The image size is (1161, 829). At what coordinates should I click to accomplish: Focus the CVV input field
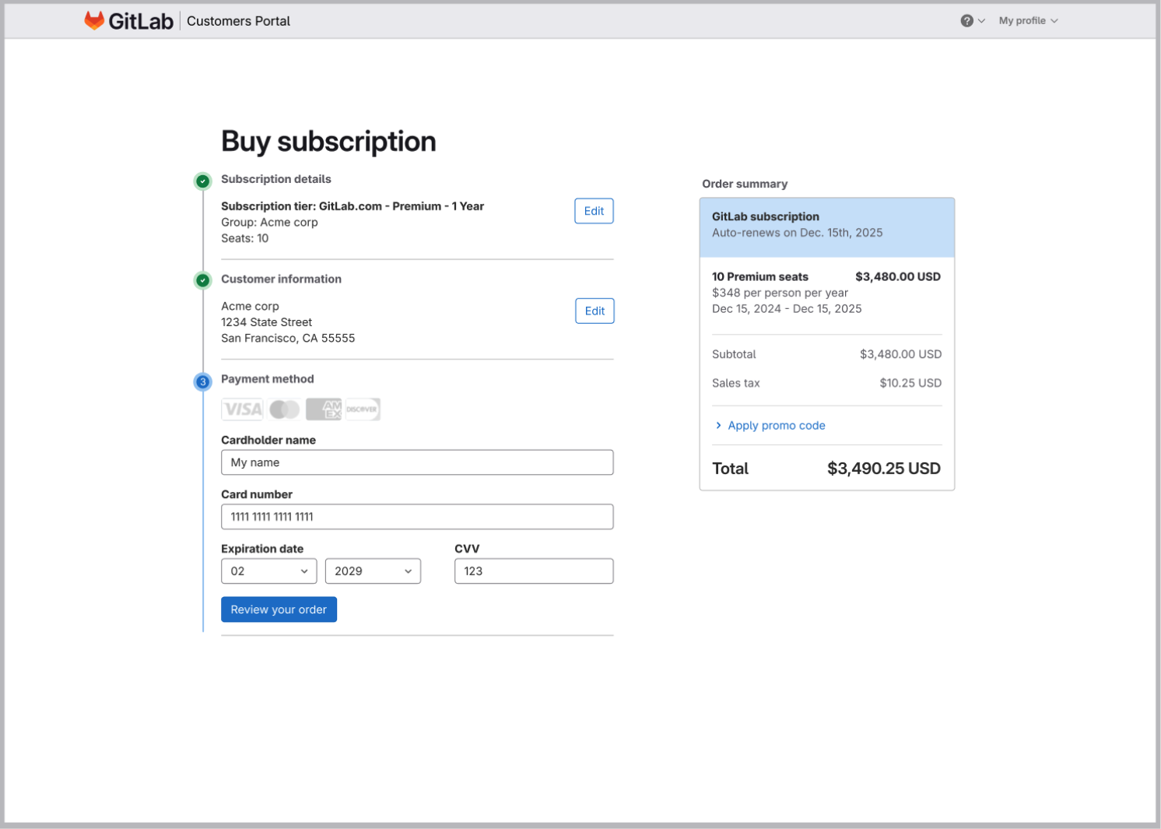coord(534,571)
